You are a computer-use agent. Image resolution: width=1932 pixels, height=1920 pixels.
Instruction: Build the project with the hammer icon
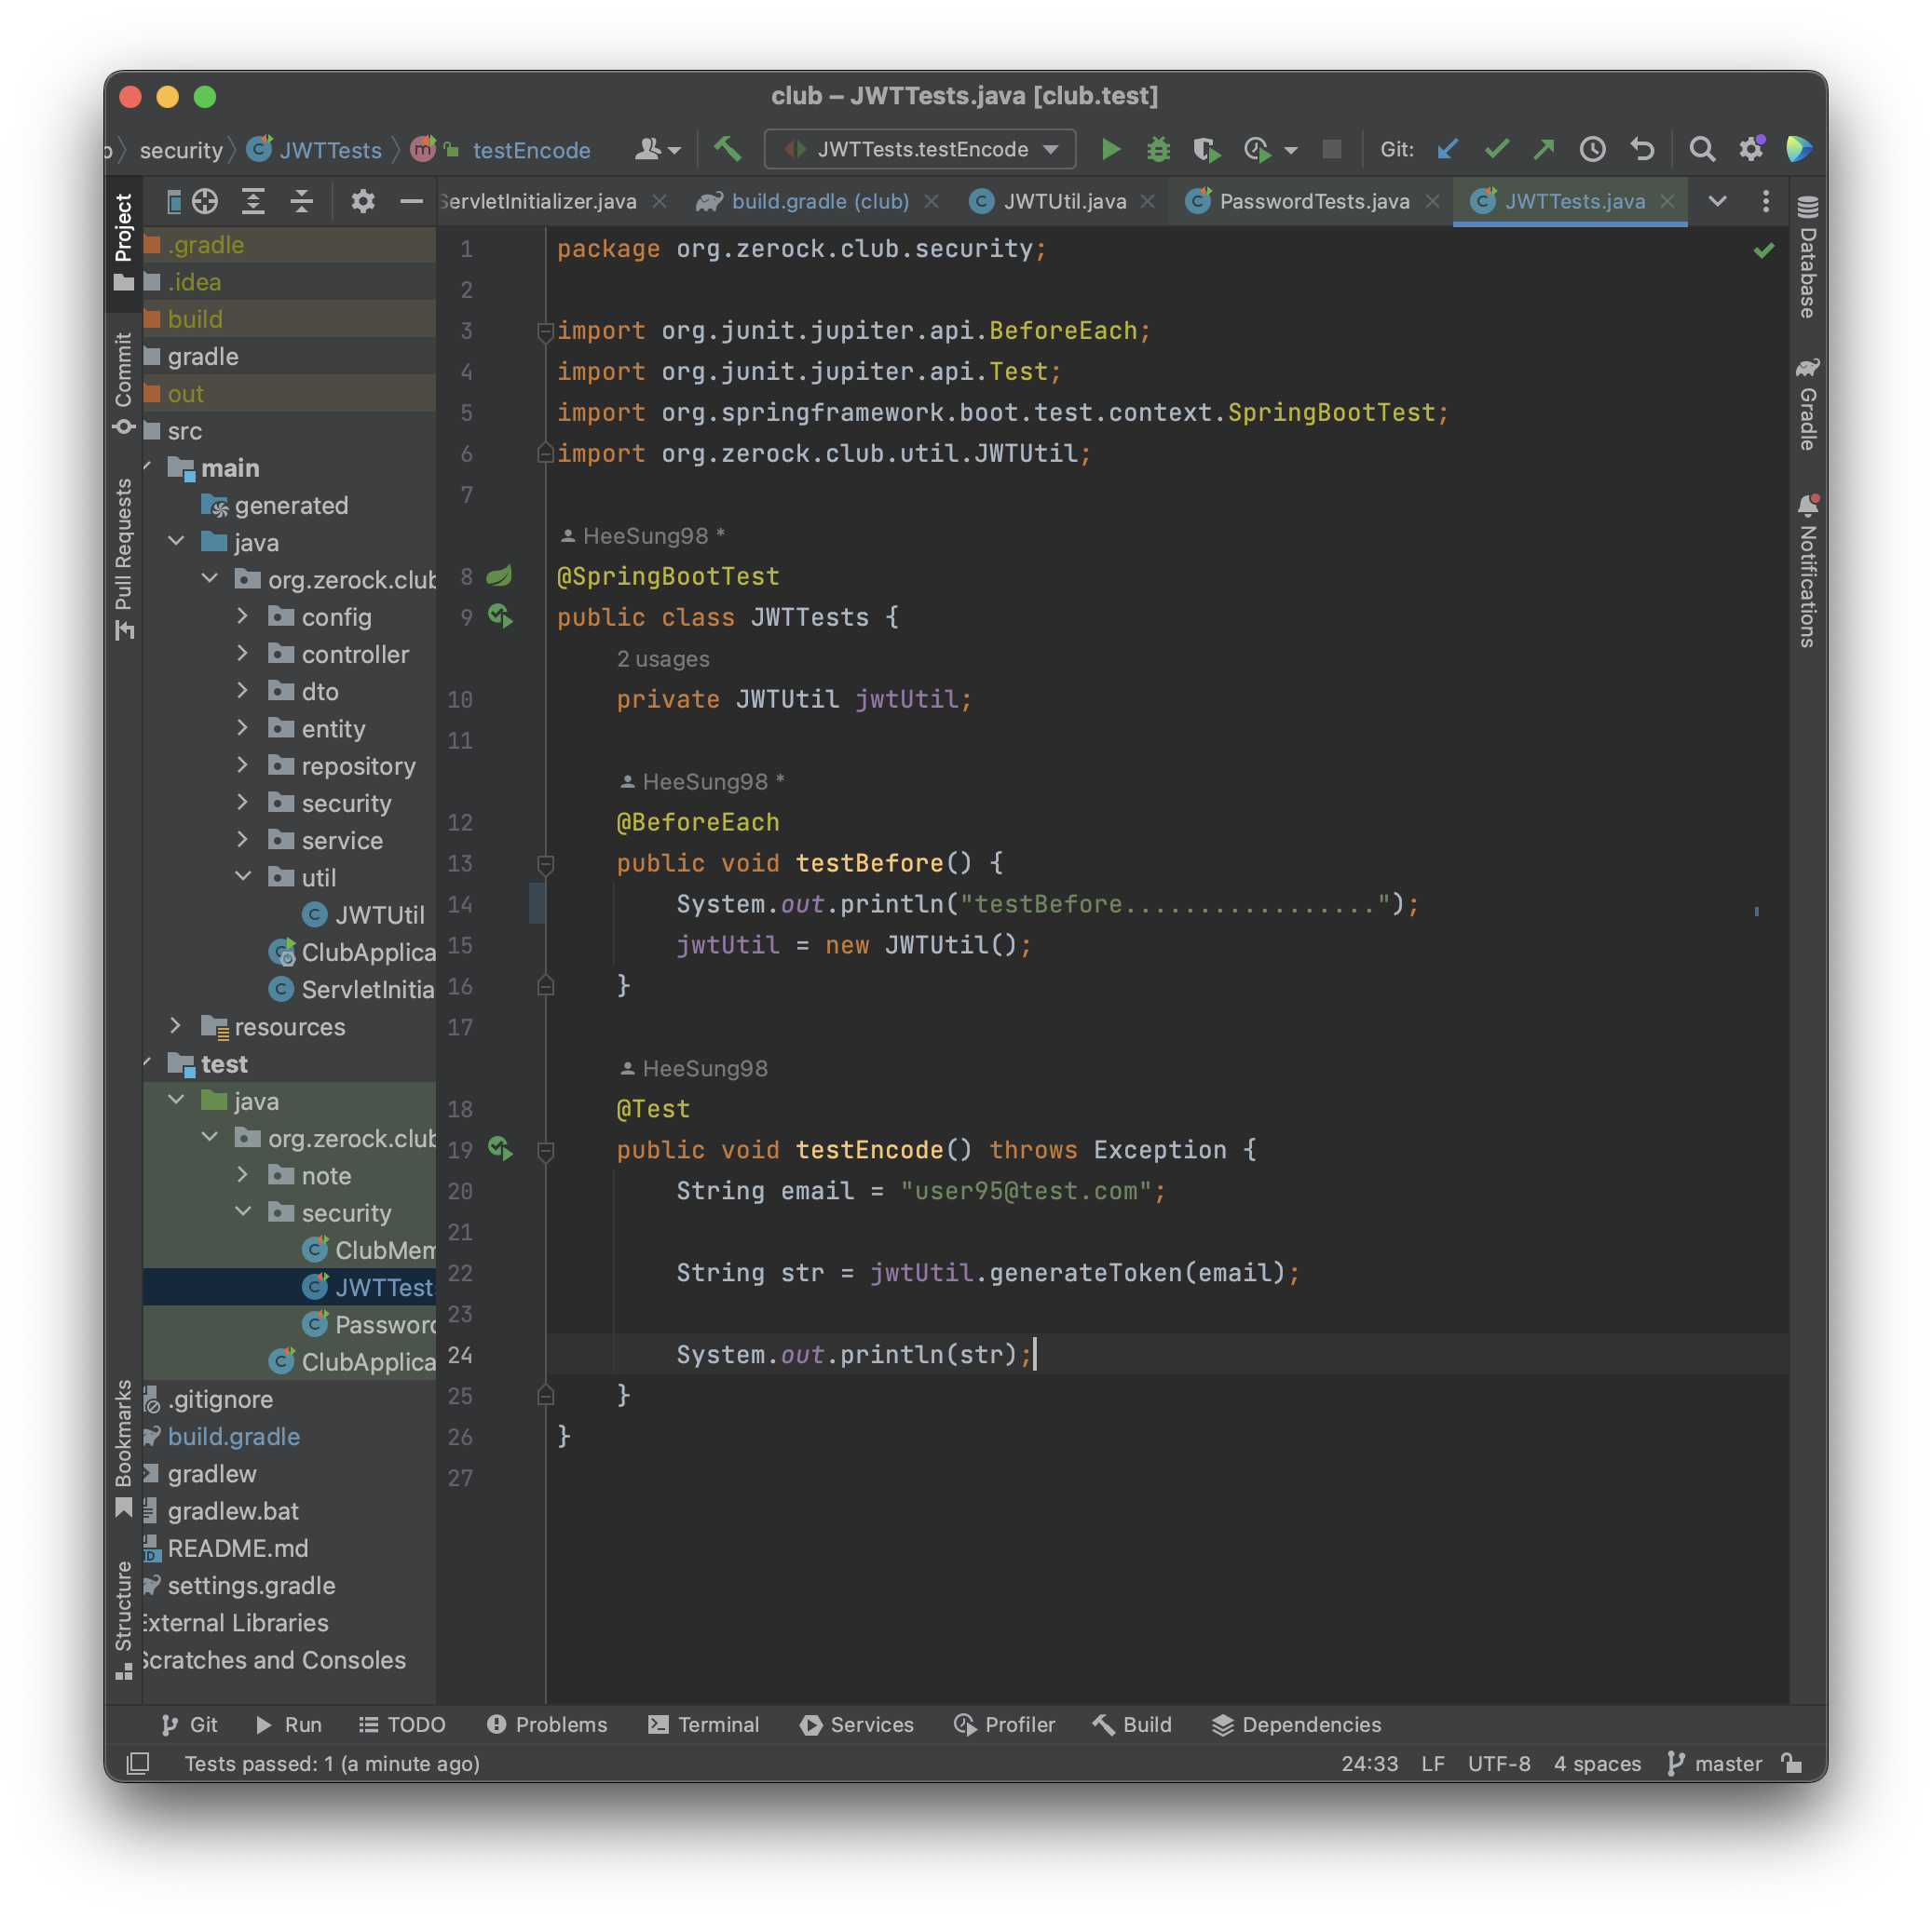[x=727, y=150]
